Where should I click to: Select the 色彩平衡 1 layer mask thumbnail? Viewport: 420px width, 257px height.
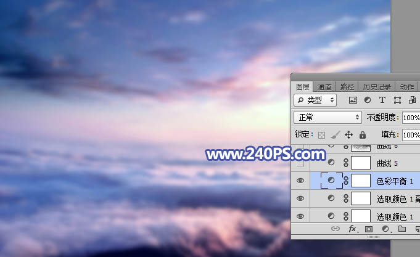361,181
